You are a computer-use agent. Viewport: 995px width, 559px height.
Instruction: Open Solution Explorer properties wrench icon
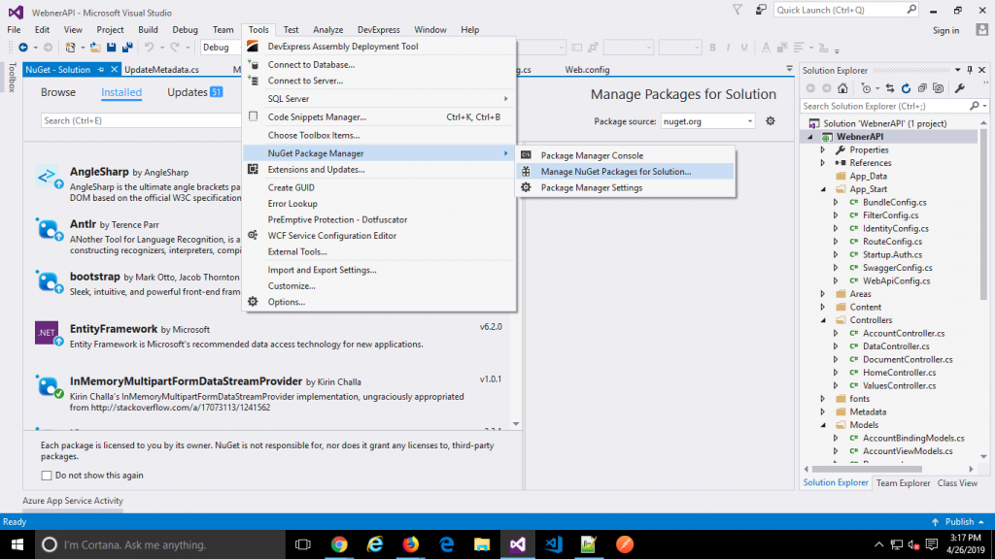[x=960, y=88]
